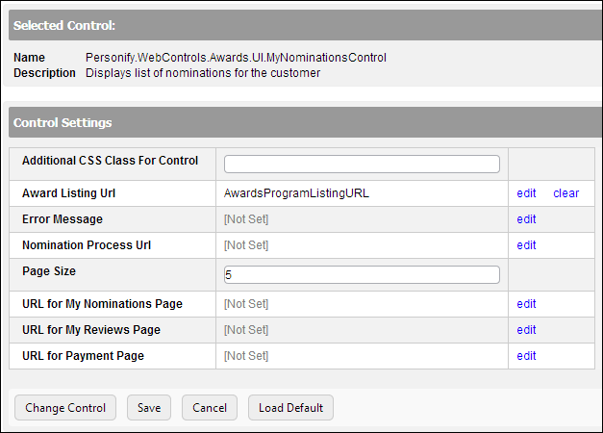The image size is (603, 433).
Task: Edit URL for Payment Page
Action: click(x=526, y=356)
